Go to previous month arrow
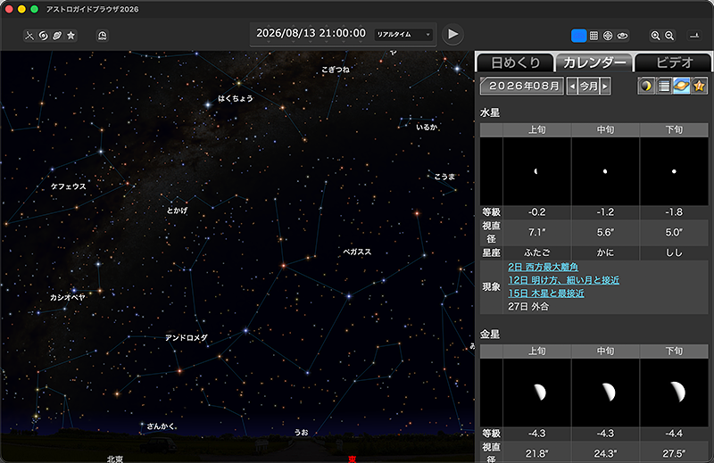This screenshot has width=714, height=463. pyautogui.click(x=572, y=87)
